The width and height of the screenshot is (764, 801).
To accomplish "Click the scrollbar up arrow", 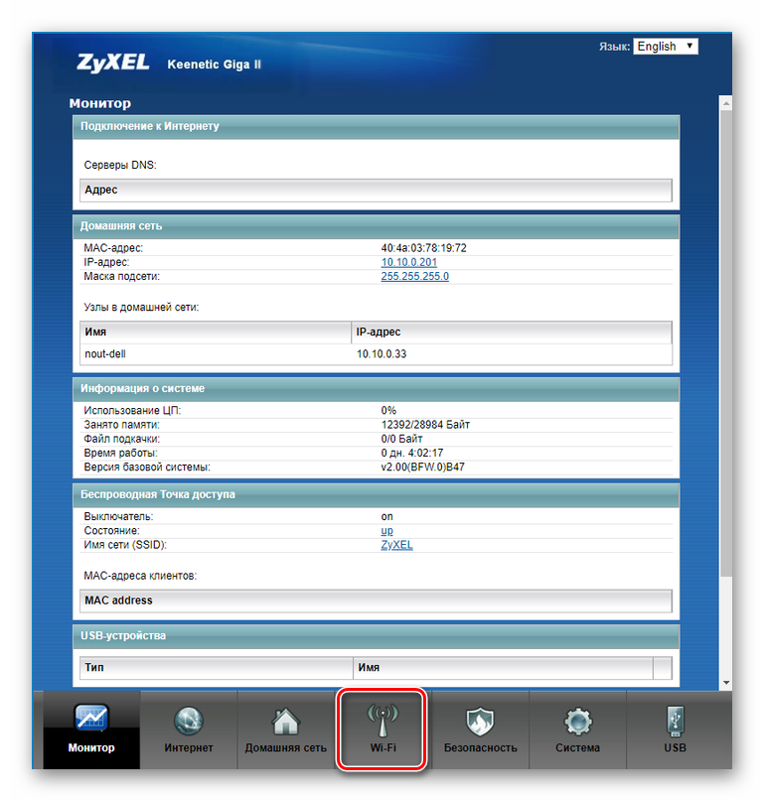I will coord(725,103).
